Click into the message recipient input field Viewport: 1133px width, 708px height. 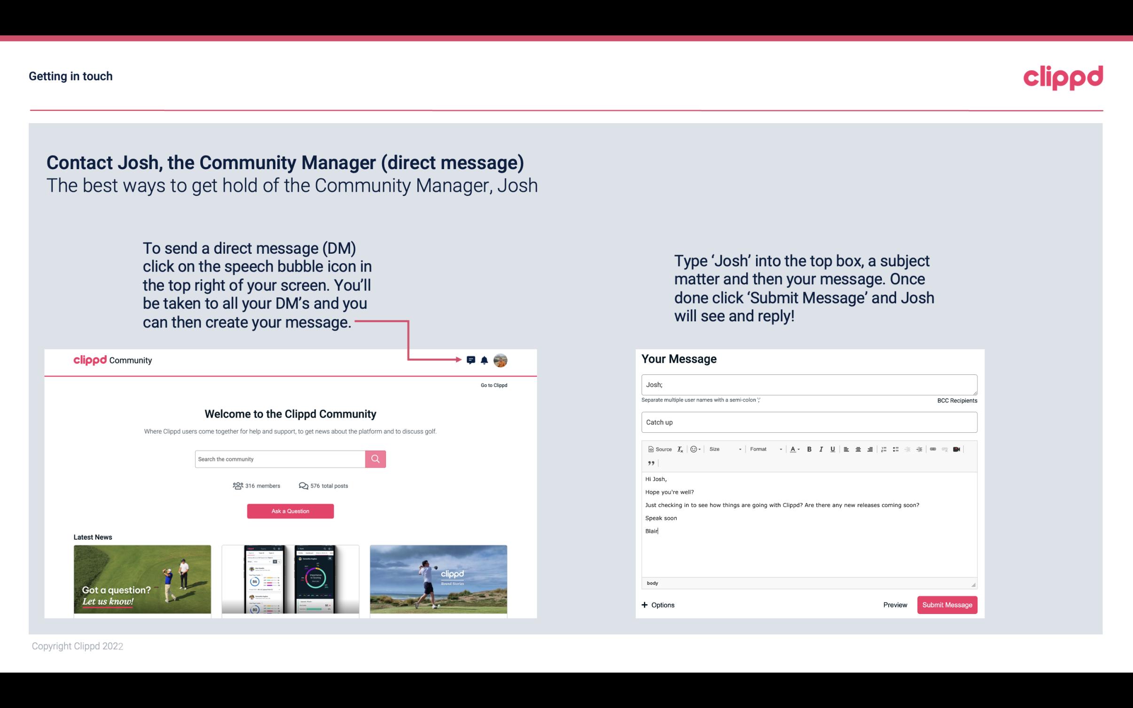[808, 384]
